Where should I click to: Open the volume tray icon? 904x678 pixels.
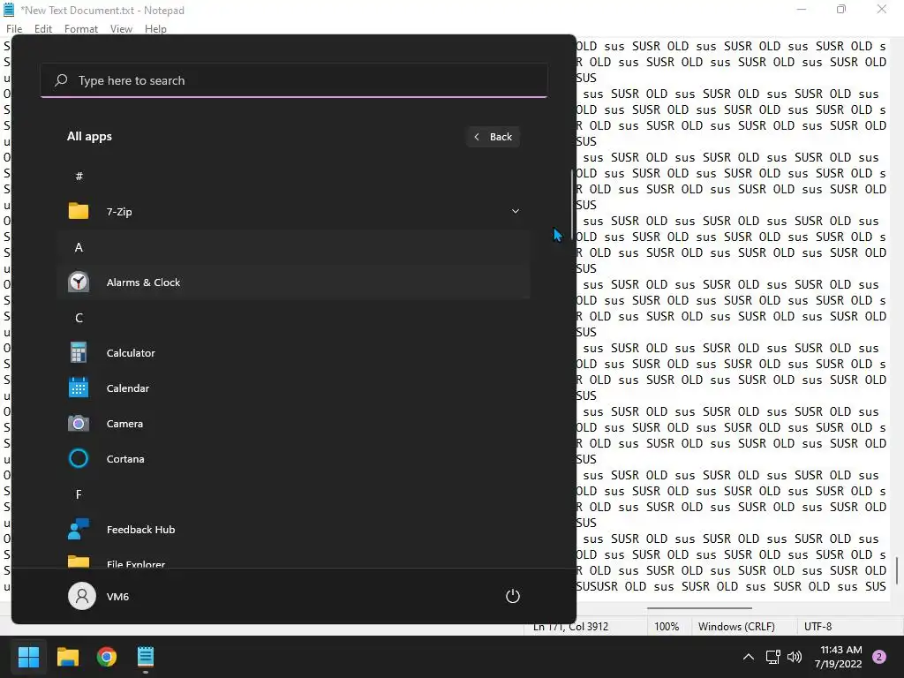(x=795, y=657)
